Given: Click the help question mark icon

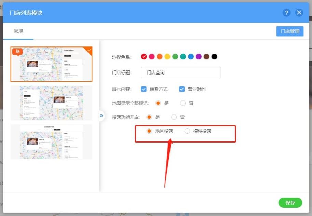Looking at the screenshot, I should 286,13.
